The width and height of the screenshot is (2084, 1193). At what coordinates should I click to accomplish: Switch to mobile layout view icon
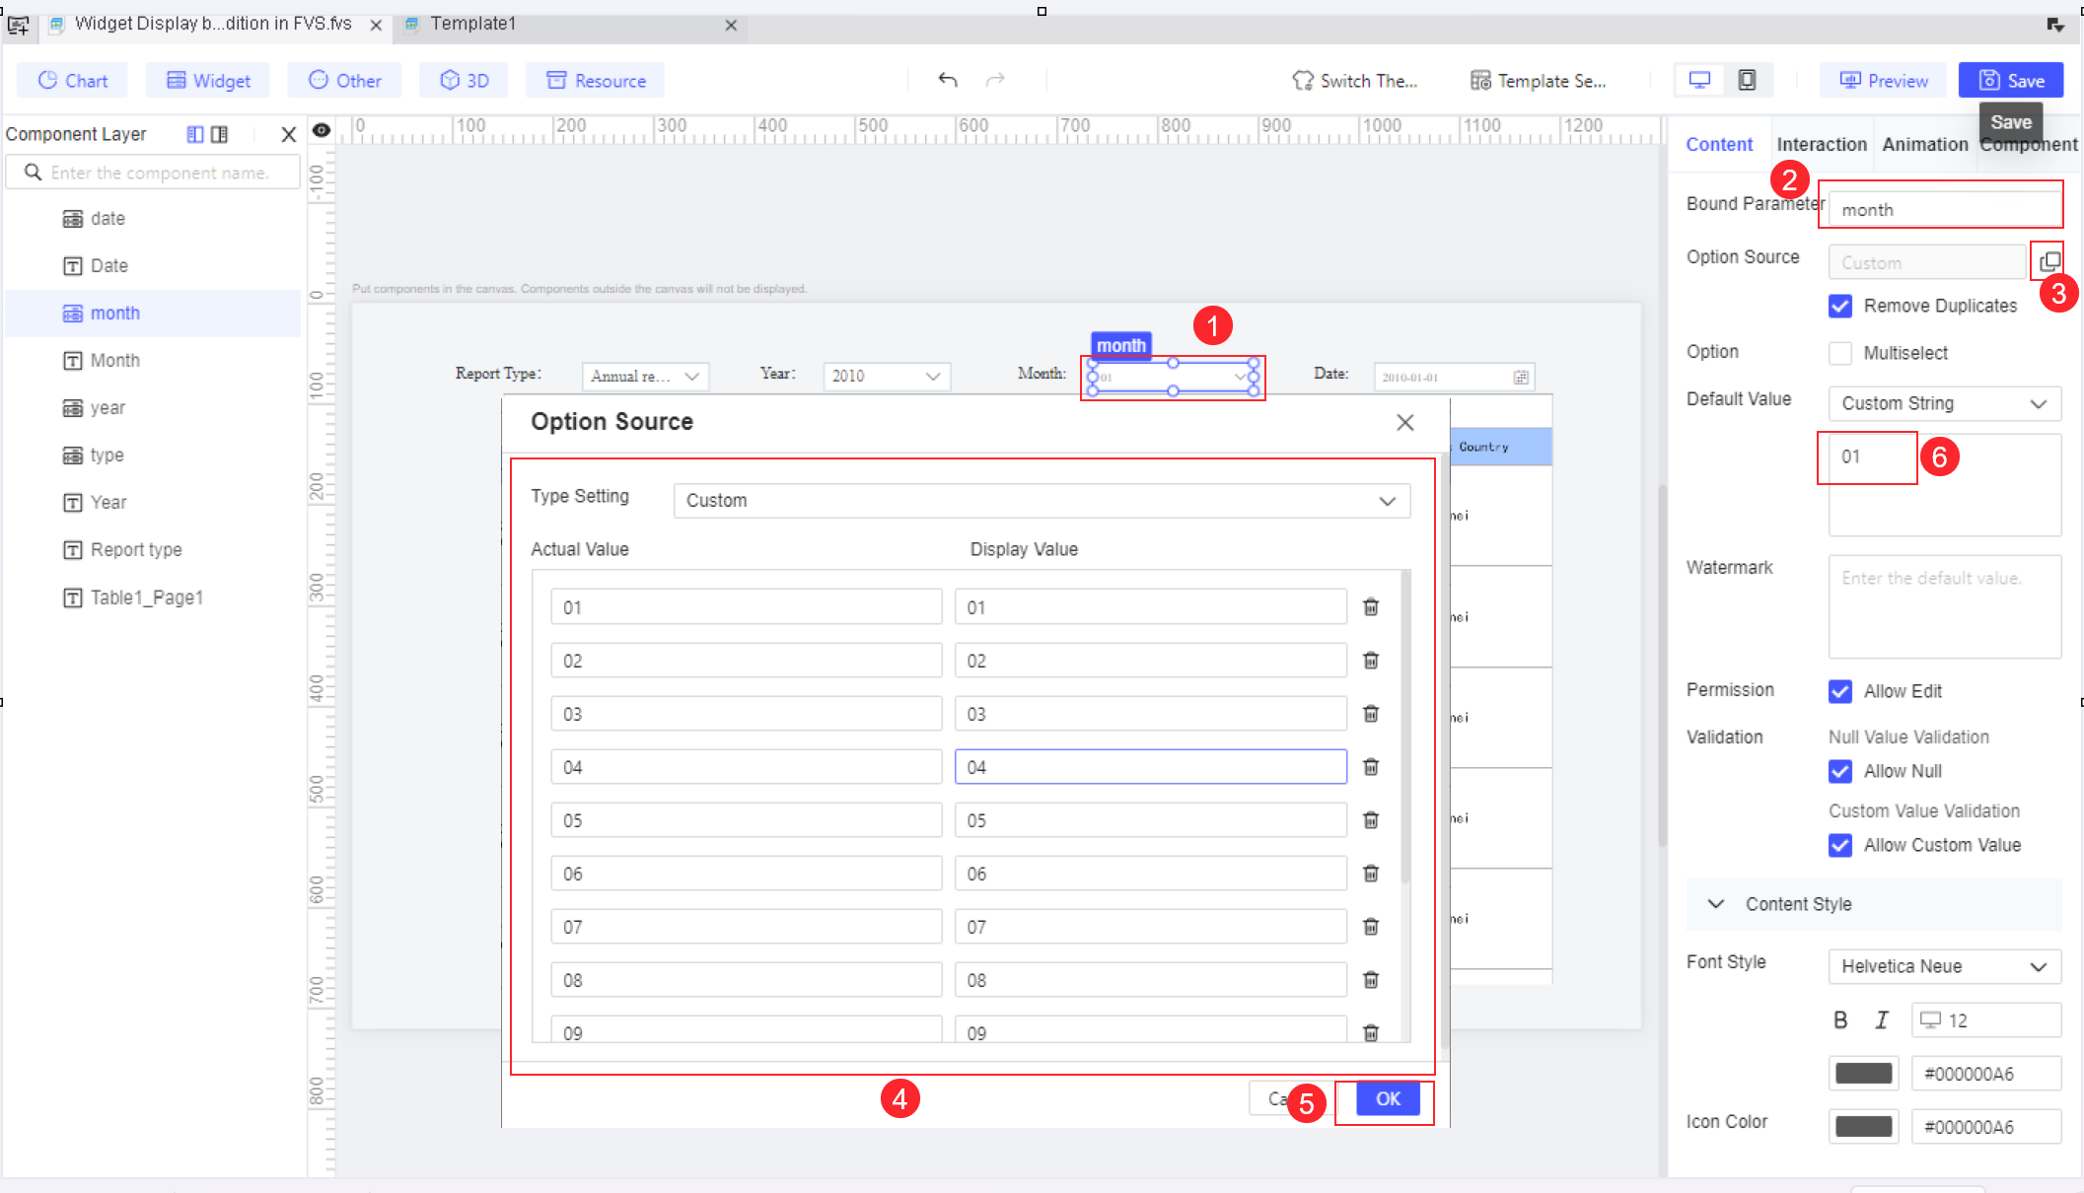(x=1747, y=80)
